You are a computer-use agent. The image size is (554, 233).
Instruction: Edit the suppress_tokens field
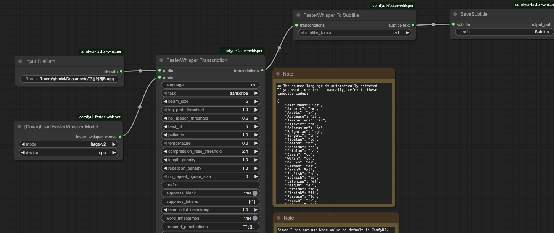coord(211,202)
